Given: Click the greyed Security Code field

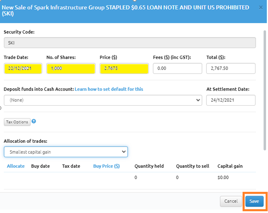Looking at the screenshot, I should 130,42.
